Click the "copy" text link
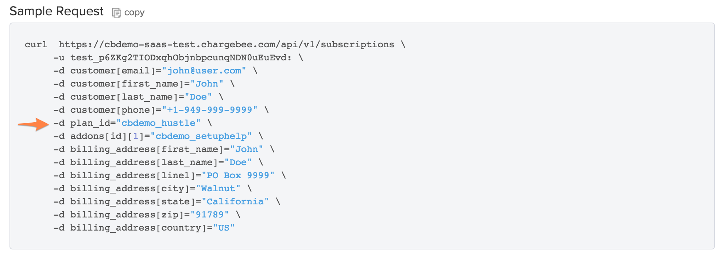The width and height of the screenshot is (720, 256). point(134,13)
